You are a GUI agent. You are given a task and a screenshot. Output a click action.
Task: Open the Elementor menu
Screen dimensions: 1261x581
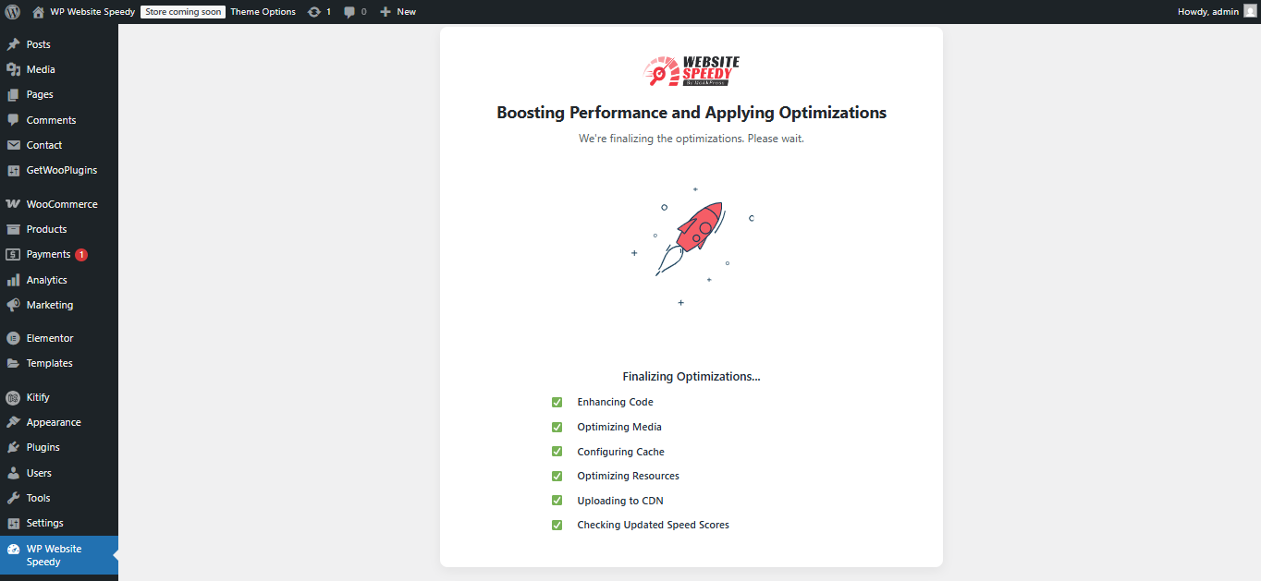[x=59, y=338]
